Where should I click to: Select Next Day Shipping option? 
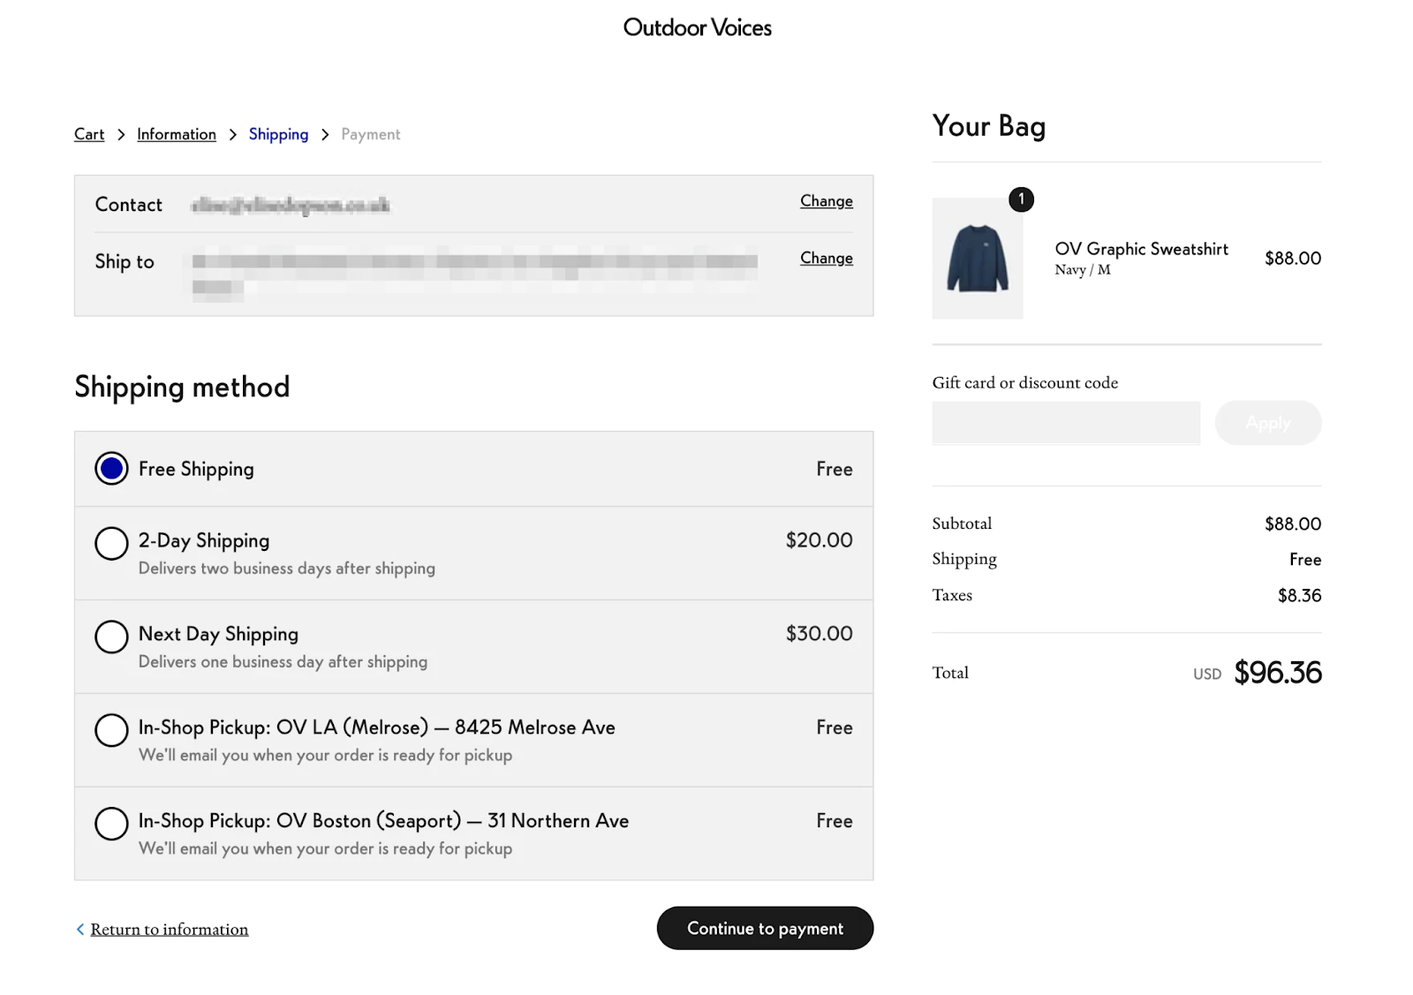point(111,637)
